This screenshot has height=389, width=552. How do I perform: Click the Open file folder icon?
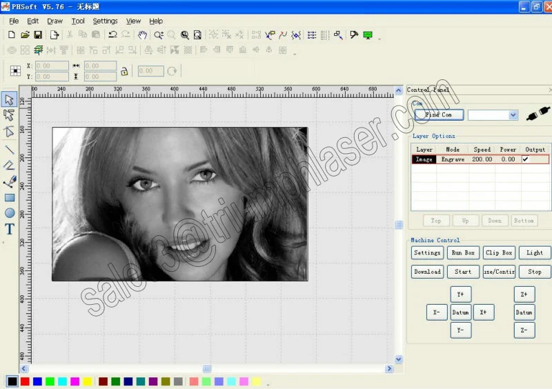(x=25, y=34)
